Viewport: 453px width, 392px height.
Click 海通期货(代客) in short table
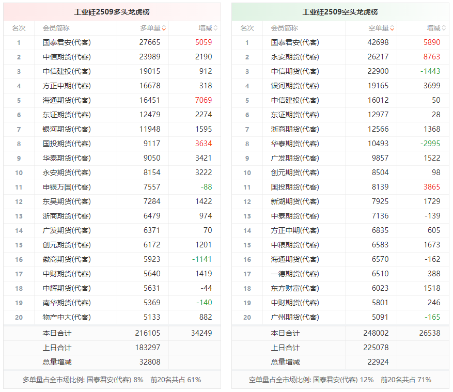click(x=295, y=259)
